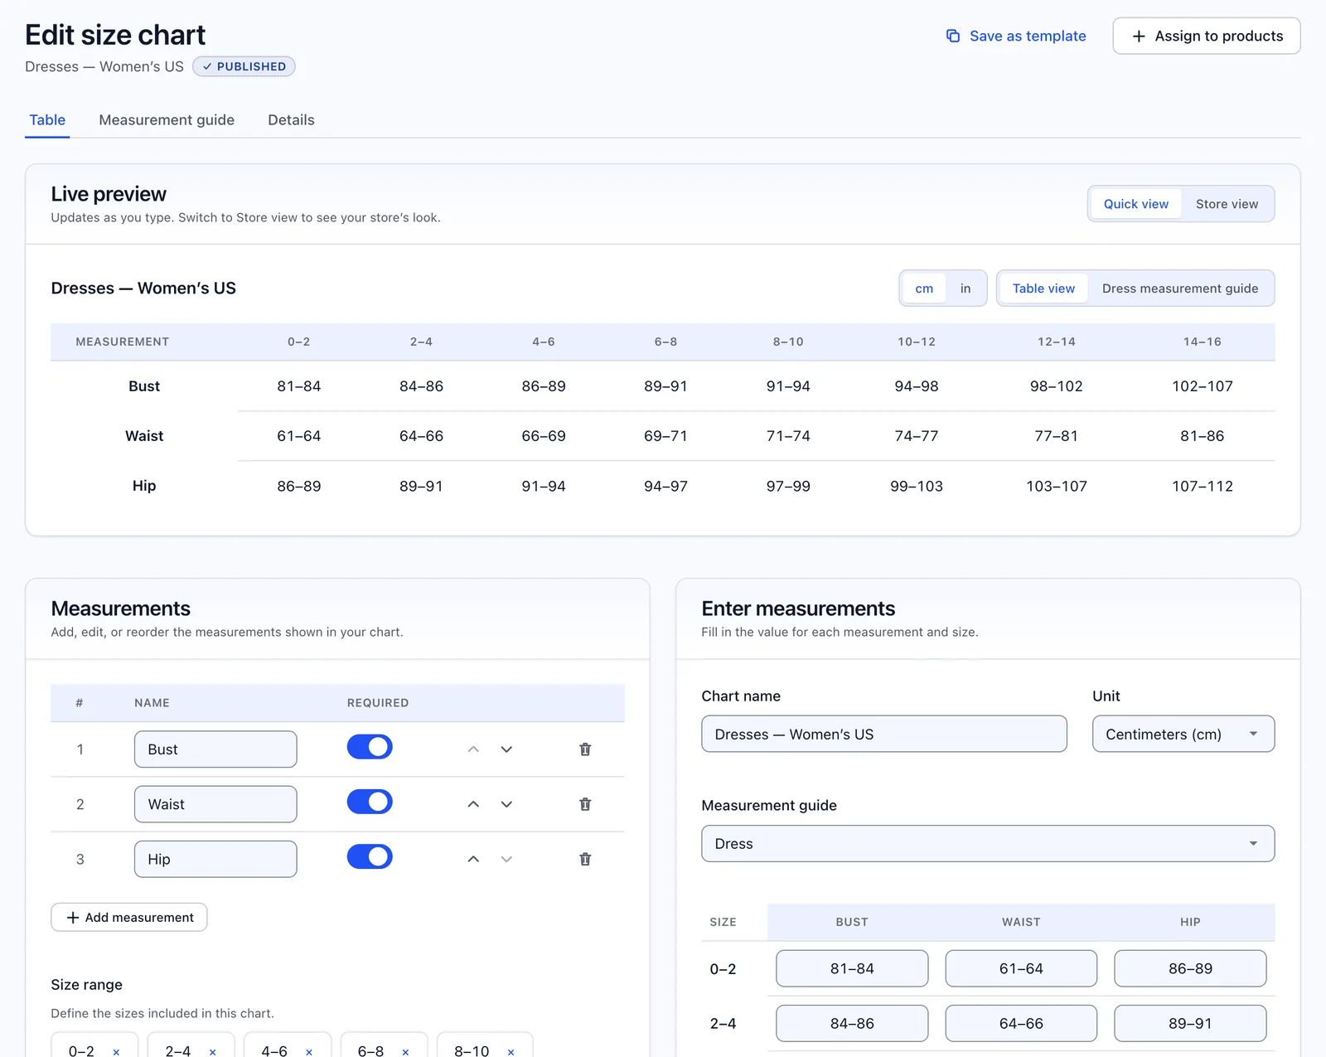The width and height of the screenshot is (1326, 1057).
Task: Remove the 0–2 size chip
Action: pyautogui.click(x=116, y=1051)
